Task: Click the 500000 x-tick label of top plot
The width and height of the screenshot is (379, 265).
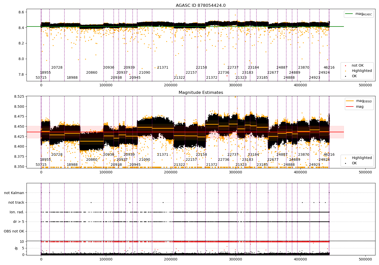Action: [365, 85]
